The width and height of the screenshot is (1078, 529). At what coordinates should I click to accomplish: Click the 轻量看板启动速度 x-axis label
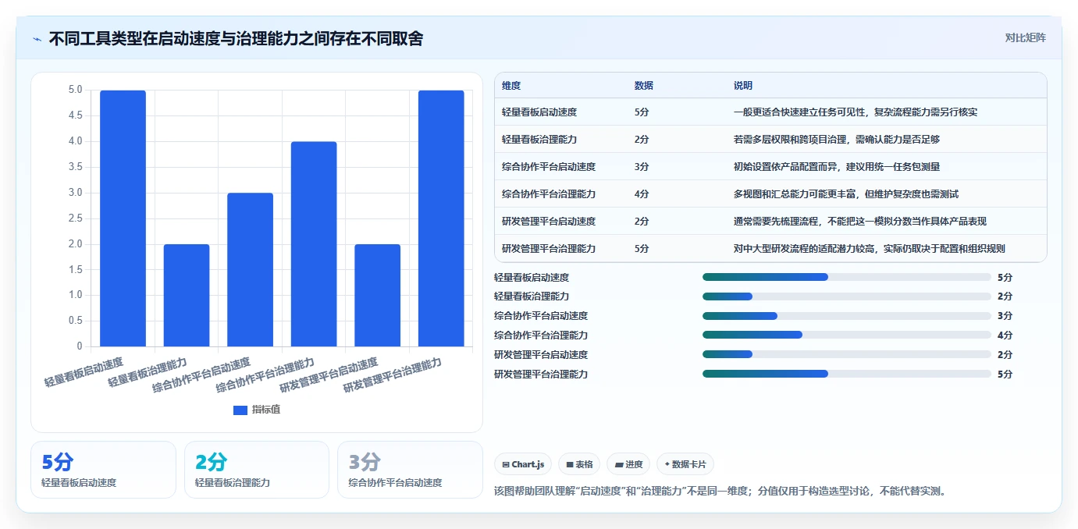(x=84, y=373)
